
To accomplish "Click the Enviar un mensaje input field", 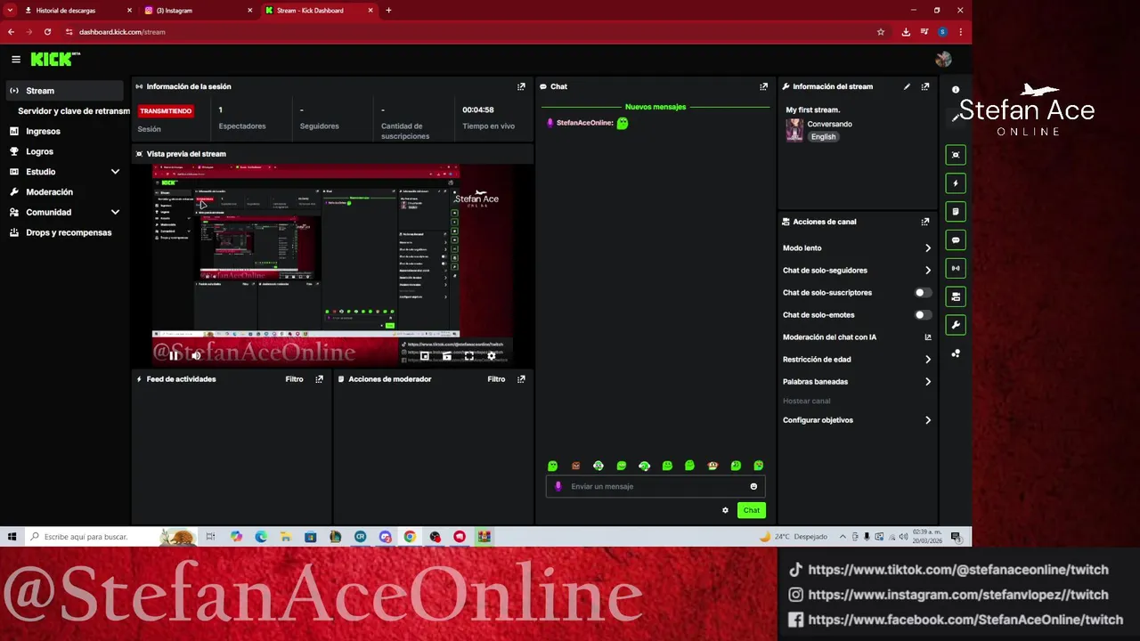I will [655, 486].
